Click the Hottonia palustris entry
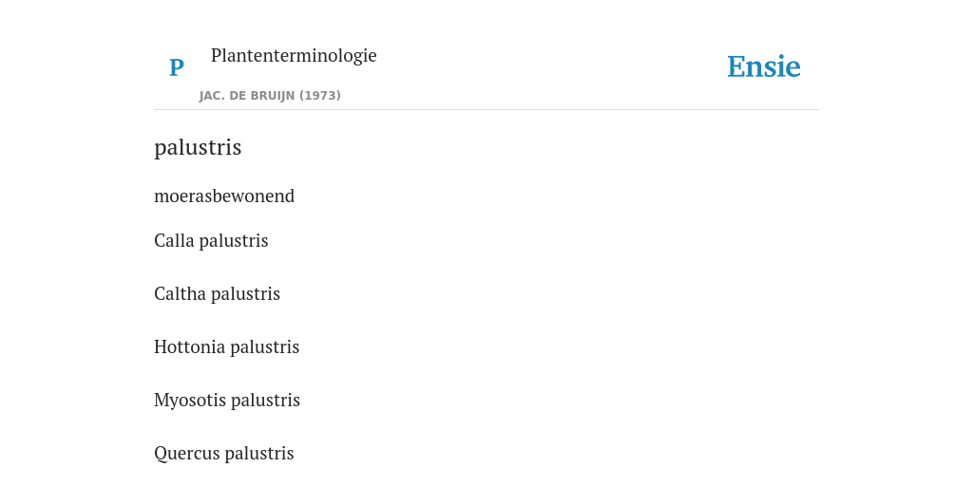973x486 pixels. 226,346
